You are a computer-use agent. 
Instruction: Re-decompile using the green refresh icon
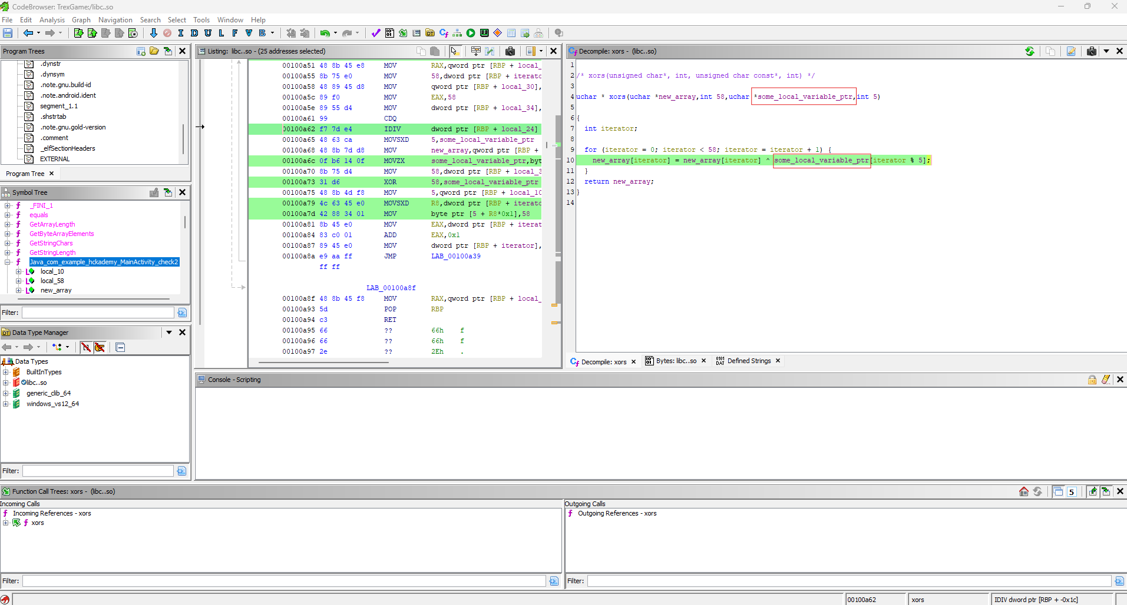pos(1030,51)
